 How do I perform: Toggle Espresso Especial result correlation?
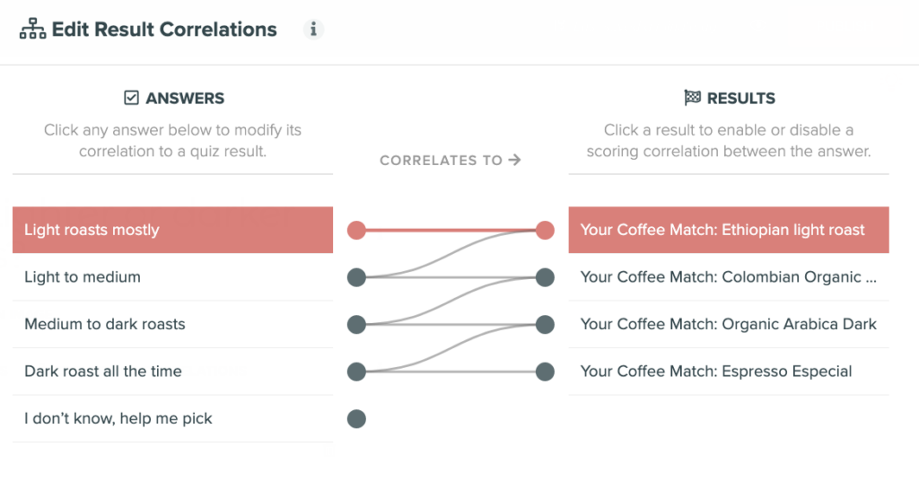[x=729, y=372]
